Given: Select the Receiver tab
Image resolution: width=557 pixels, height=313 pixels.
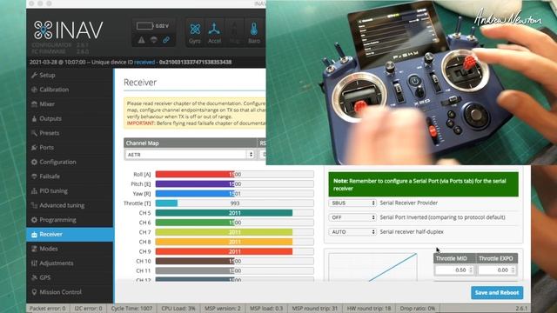Looking at the screenshot, I should coord(70,234).
